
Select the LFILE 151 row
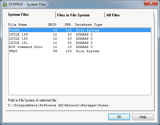click(x=80, y=43)
